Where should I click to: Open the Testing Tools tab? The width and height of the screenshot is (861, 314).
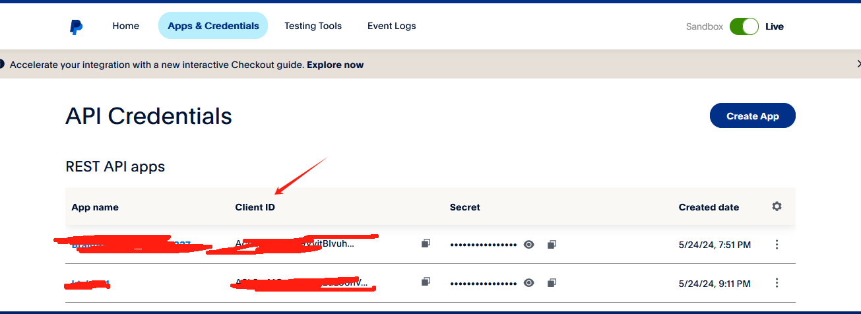tap(313, 26)
